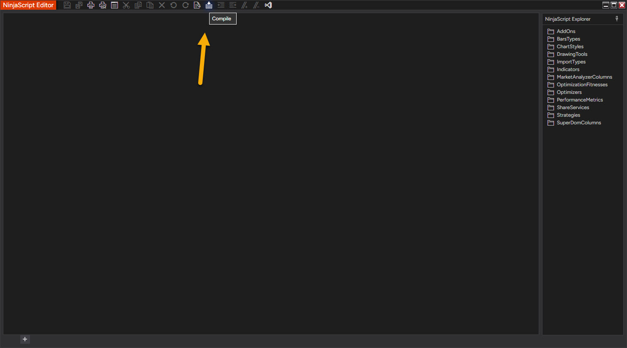Select the OptimizationFitnesses folder
627x348 pixels.
click(x=578, y=85)
